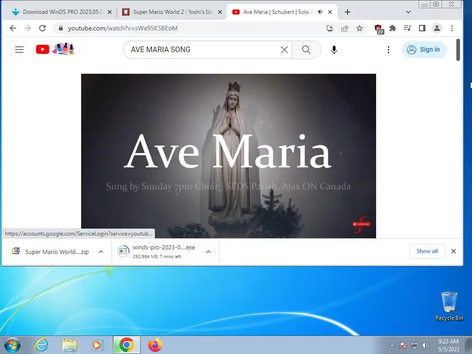Open the YouTube hamburger guide menu
Screen dimensions: 472x354
(x=19, y=50)
